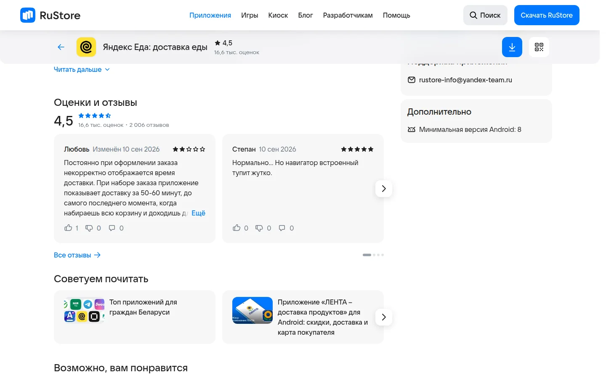
Task: Click the Оценки и отзывы heading
Action: click(x=96, y=102)
